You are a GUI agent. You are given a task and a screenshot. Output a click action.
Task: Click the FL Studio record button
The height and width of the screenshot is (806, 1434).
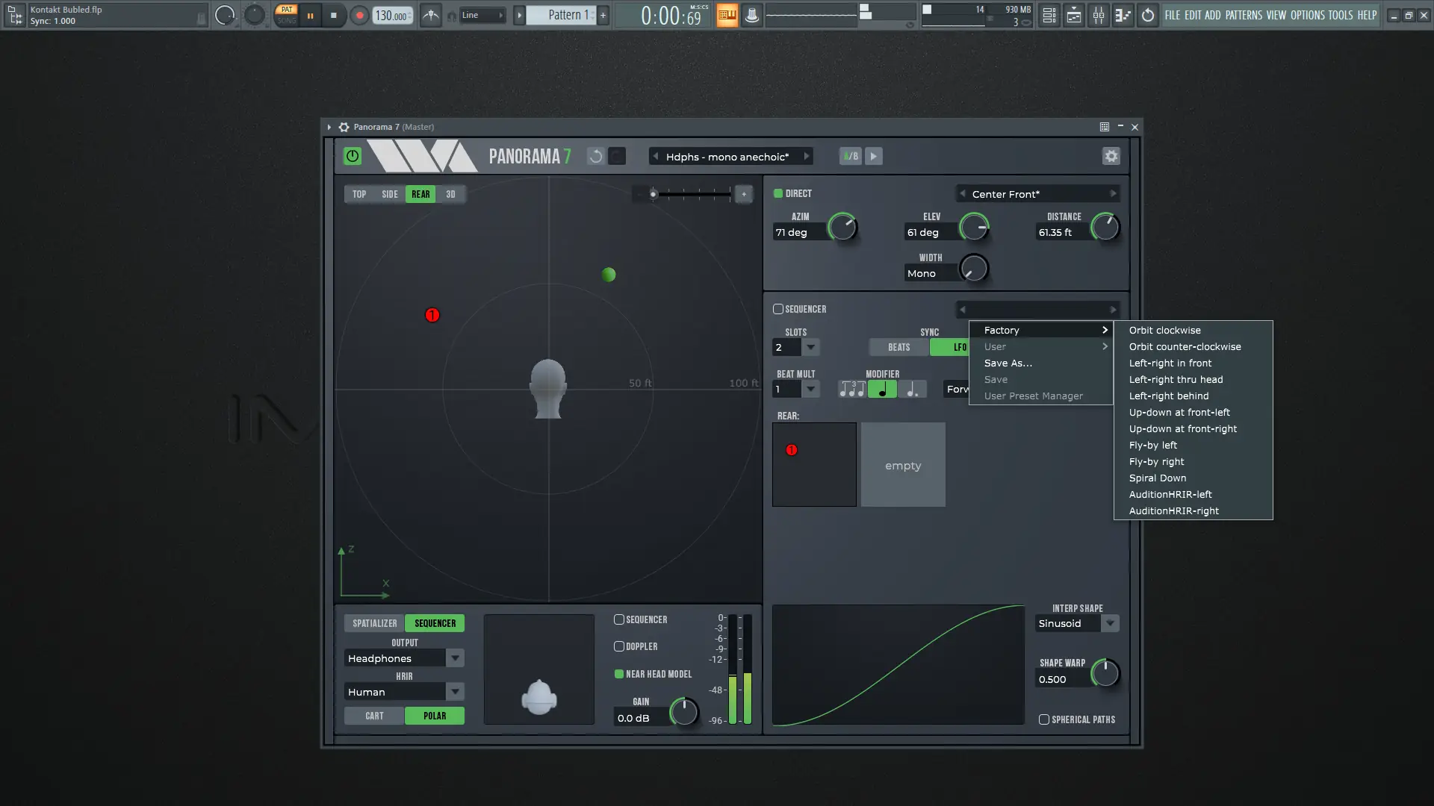[359, 15]
